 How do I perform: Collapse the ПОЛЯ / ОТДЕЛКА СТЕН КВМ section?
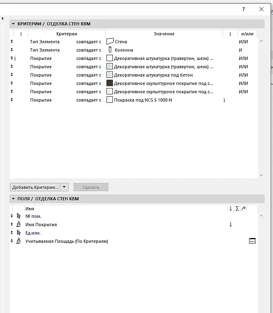[x=14, y=199]
